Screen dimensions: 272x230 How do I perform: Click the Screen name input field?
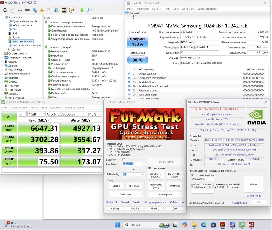[203, 179]
